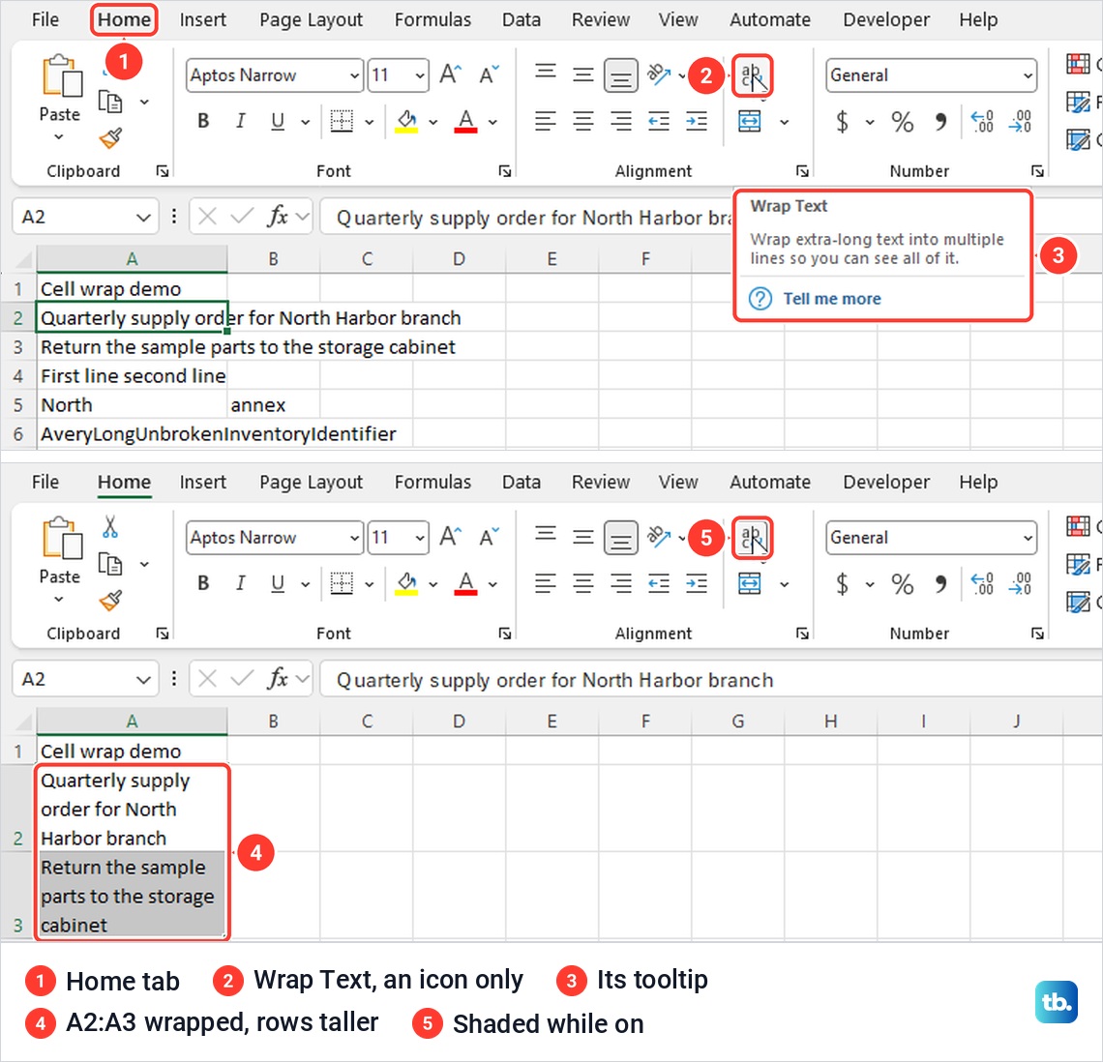Click Increase Decimal in upper ribbon
The height and width of the screenshot is (1062, 1103).
click(x=982, y=122)
